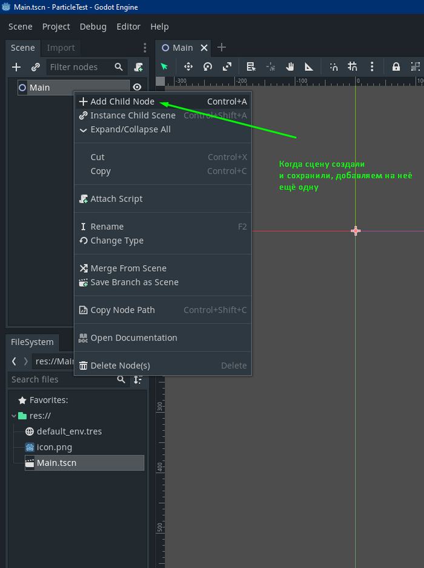424x568 pixels.
Task: Open the Project menu
Action: tap(56, 27)
